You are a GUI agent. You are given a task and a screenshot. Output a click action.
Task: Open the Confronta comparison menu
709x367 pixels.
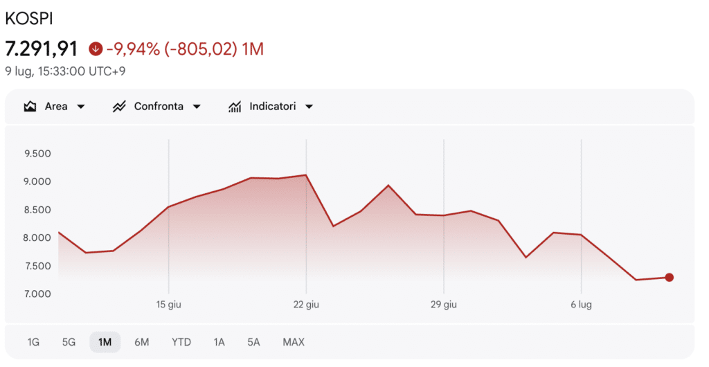pyautogui.click(x=156, y=107)
